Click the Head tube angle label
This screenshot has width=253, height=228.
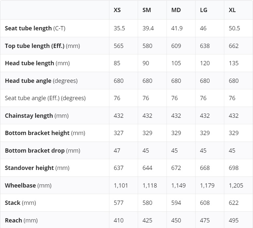coord(41,81)
